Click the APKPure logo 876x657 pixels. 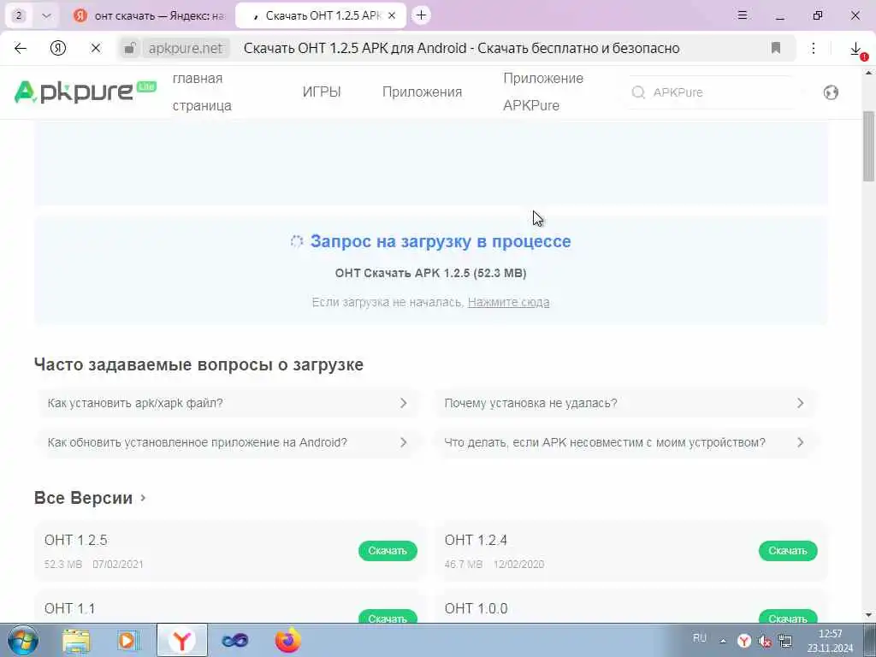pyautogui.click(x=85, y=92)
